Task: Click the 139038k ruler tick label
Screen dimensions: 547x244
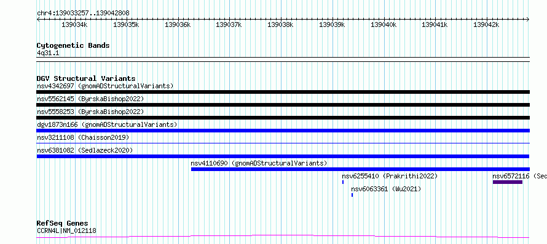Action: 280,25
